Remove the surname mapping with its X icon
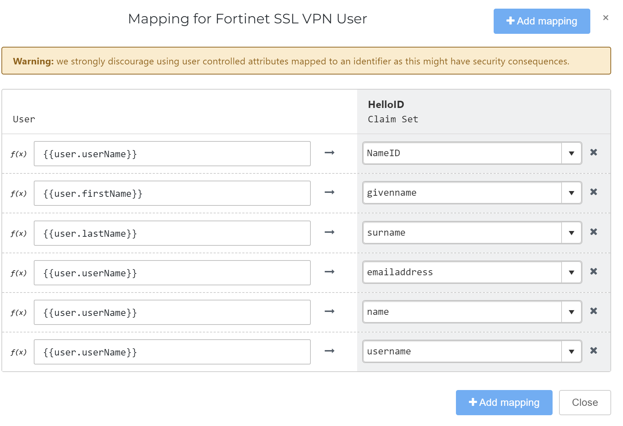The width and height of the screenshot is (623, 426). pyautogui.click(x=594, y=232)
